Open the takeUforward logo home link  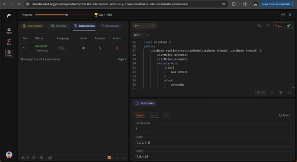click(9, 16)
